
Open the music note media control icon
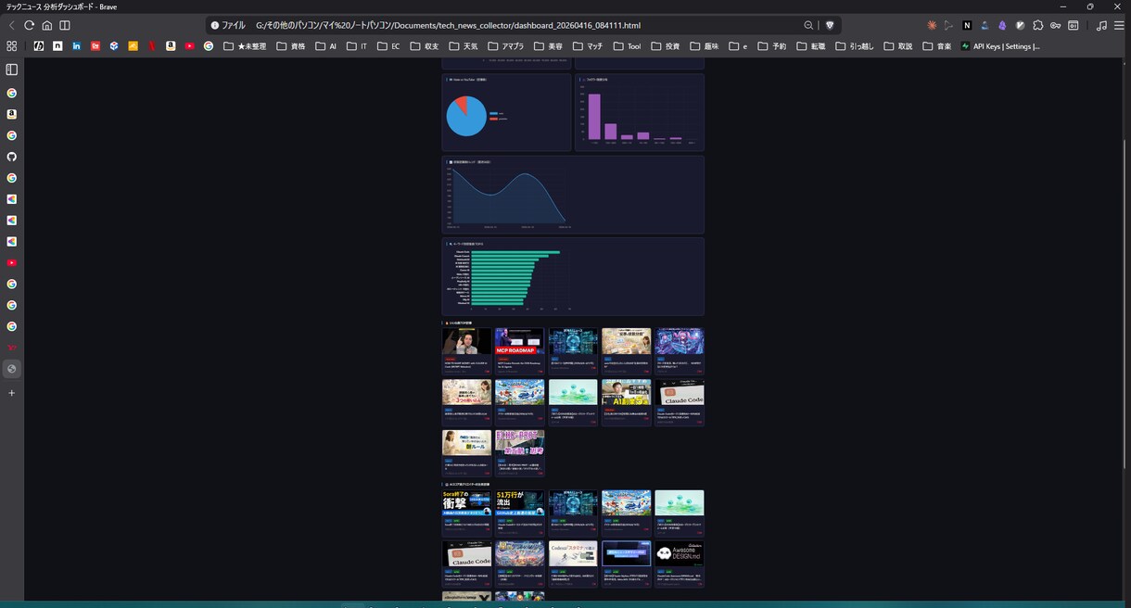click(1100, 25)
